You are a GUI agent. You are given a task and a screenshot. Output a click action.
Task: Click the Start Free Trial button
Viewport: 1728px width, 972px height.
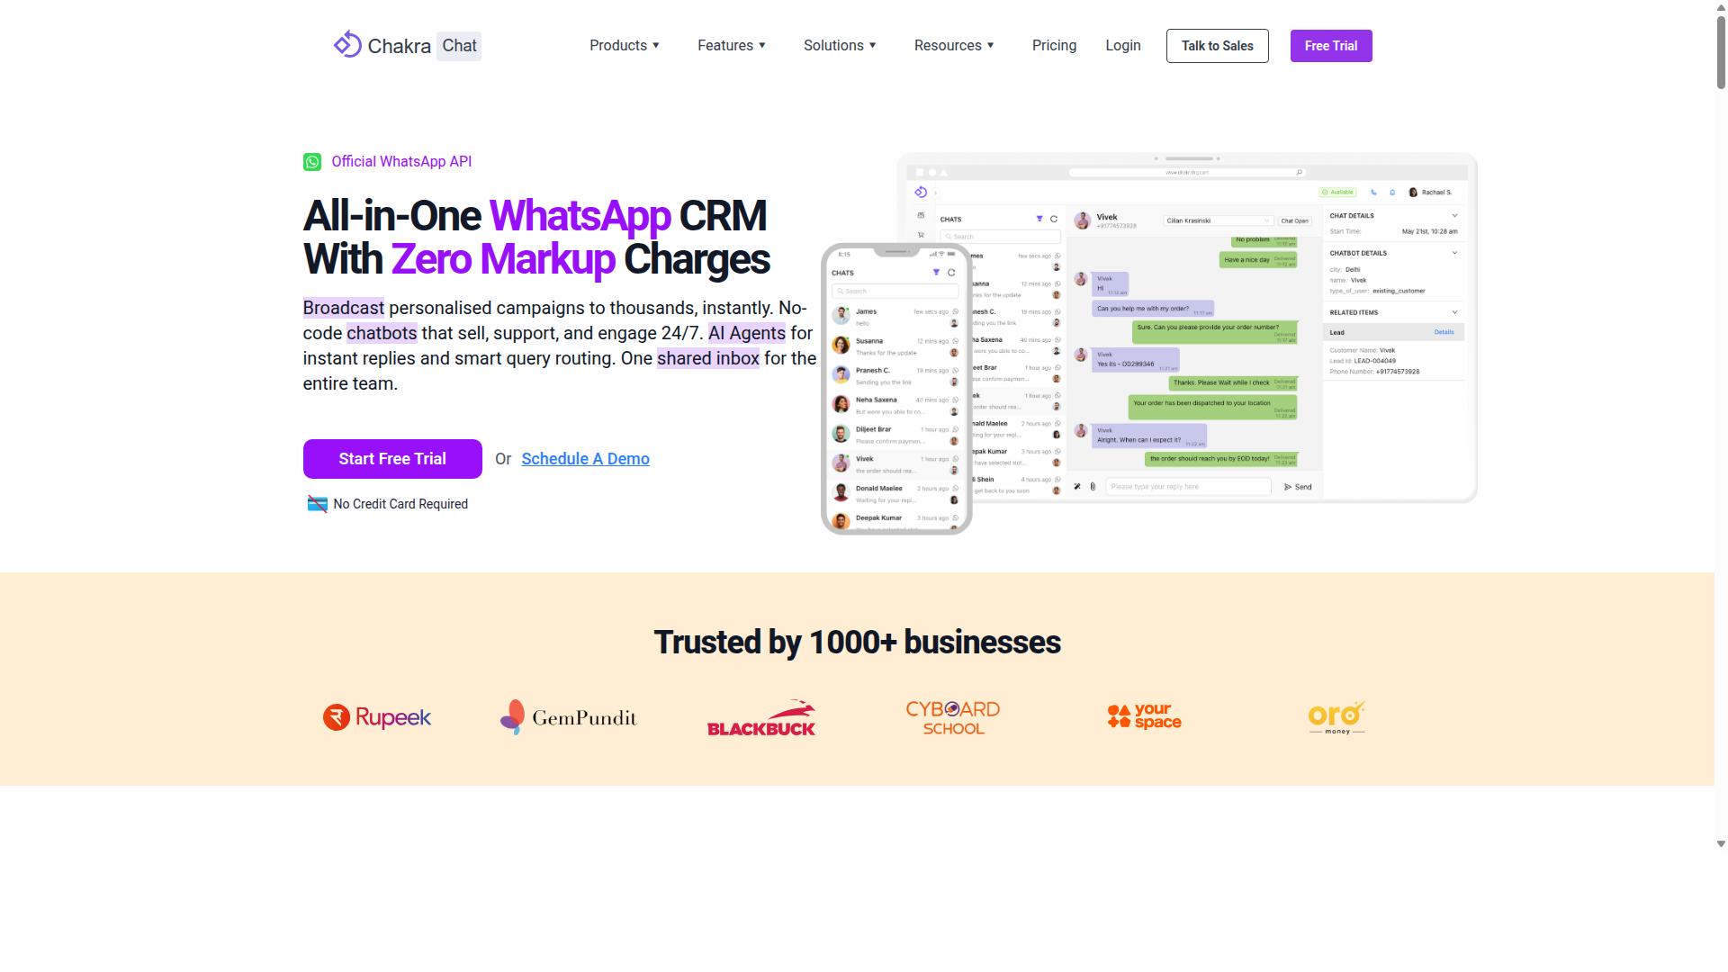point(392,459)
